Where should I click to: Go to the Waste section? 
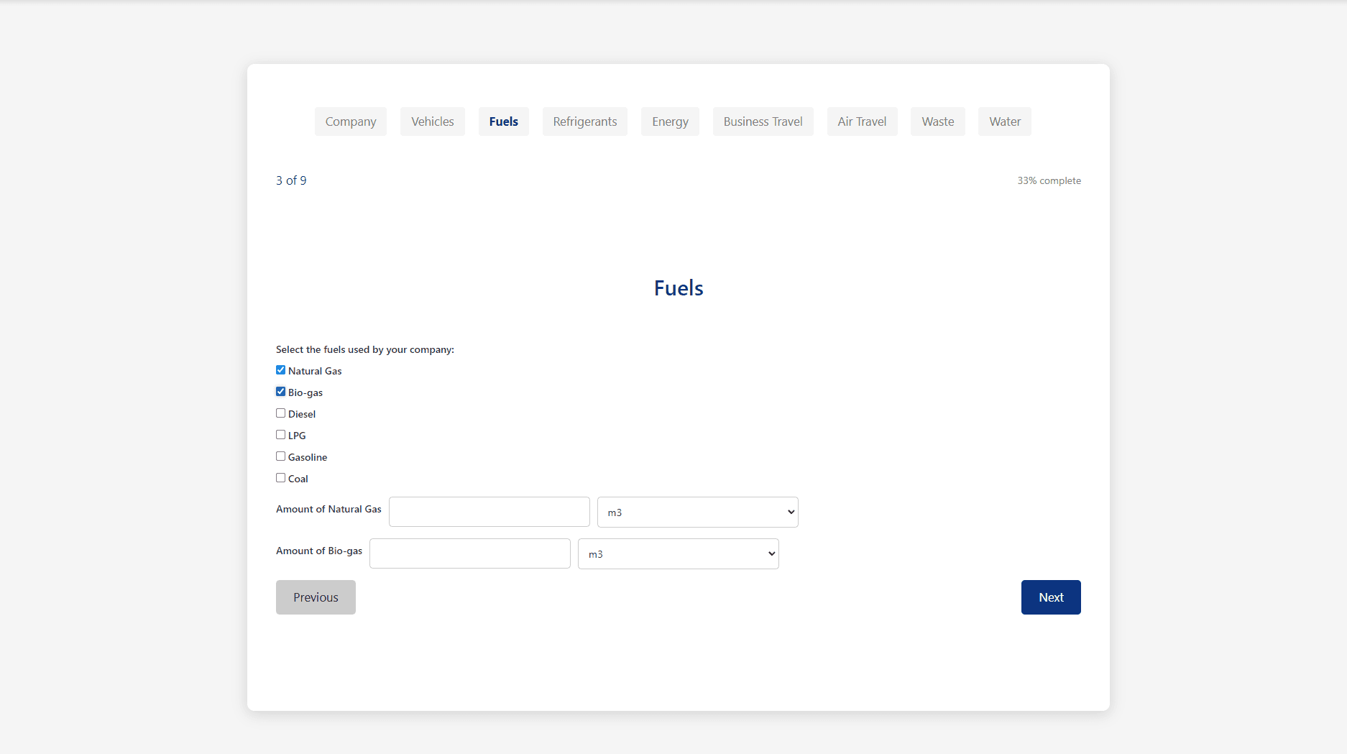937,121
